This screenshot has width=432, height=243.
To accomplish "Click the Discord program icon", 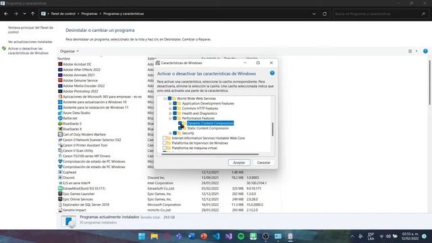I will tap(60, 178).
